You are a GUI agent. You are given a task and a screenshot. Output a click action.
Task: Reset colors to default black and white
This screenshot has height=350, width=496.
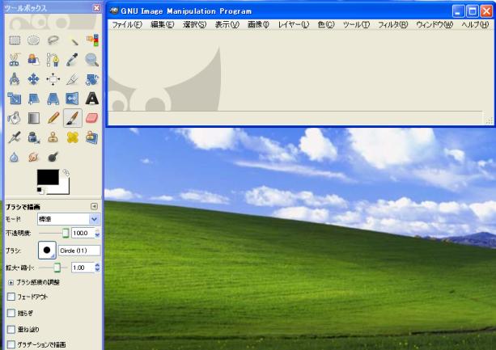click(40, 191)
